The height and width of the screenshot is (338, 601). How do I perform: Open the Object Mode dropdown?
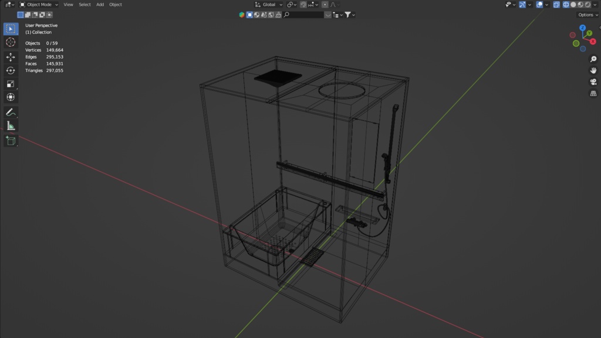[39, 5]
